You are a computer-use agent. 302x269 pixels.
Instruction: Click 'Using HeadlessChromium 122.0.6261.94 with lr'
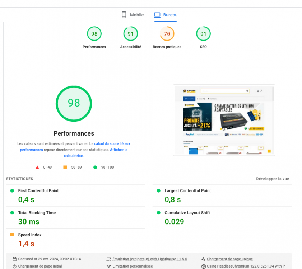[x=246, y=266]
